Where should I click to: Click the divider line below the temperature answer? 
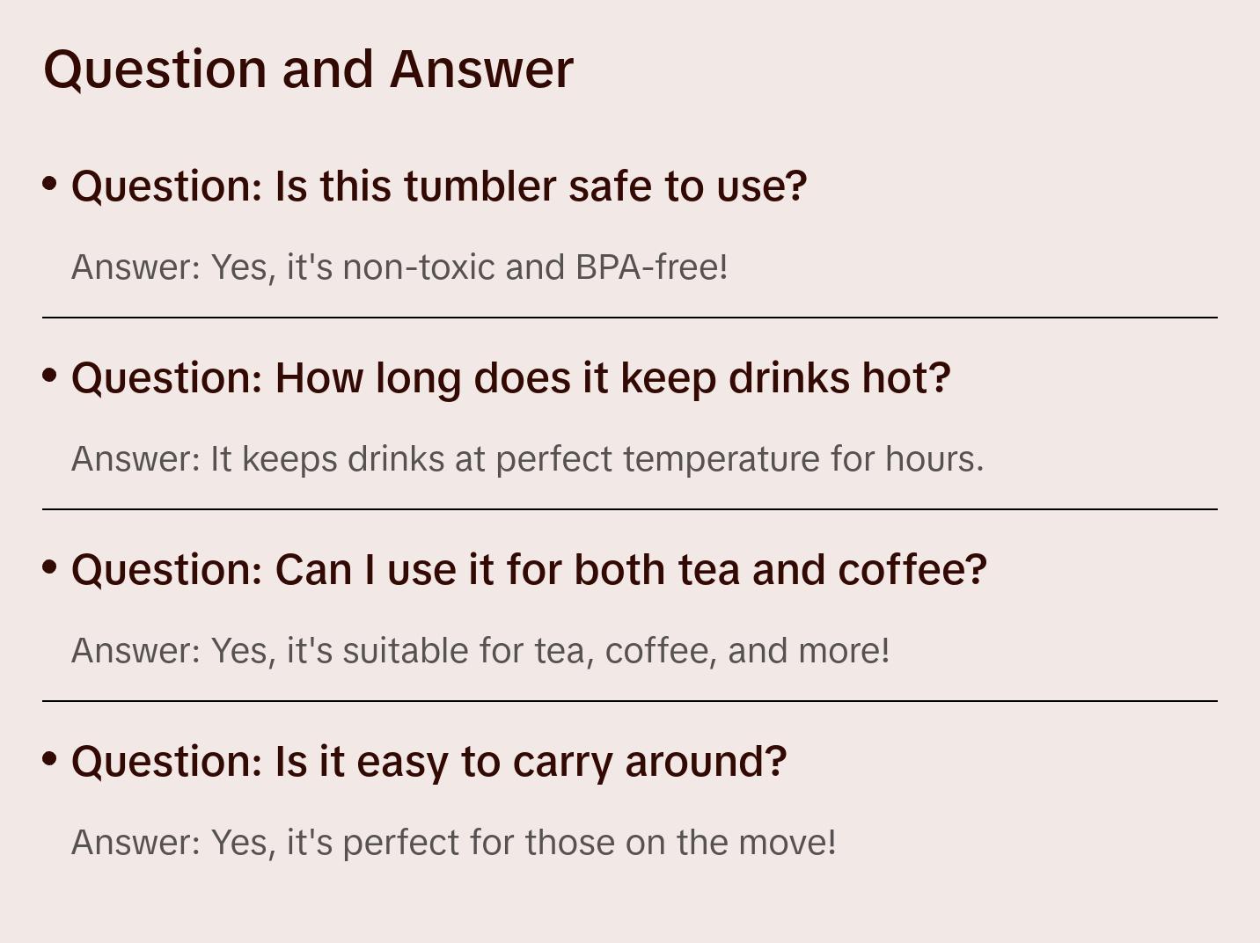(630, 509)
